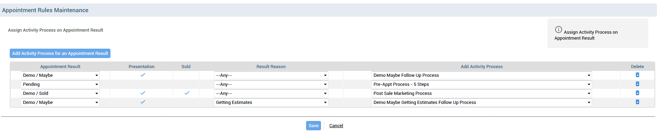Image resolution: width=658 pixels, height=139 pixels.
Task: Open the Getting Estimates result reason dropdown
Action: [x=271, y=103]
